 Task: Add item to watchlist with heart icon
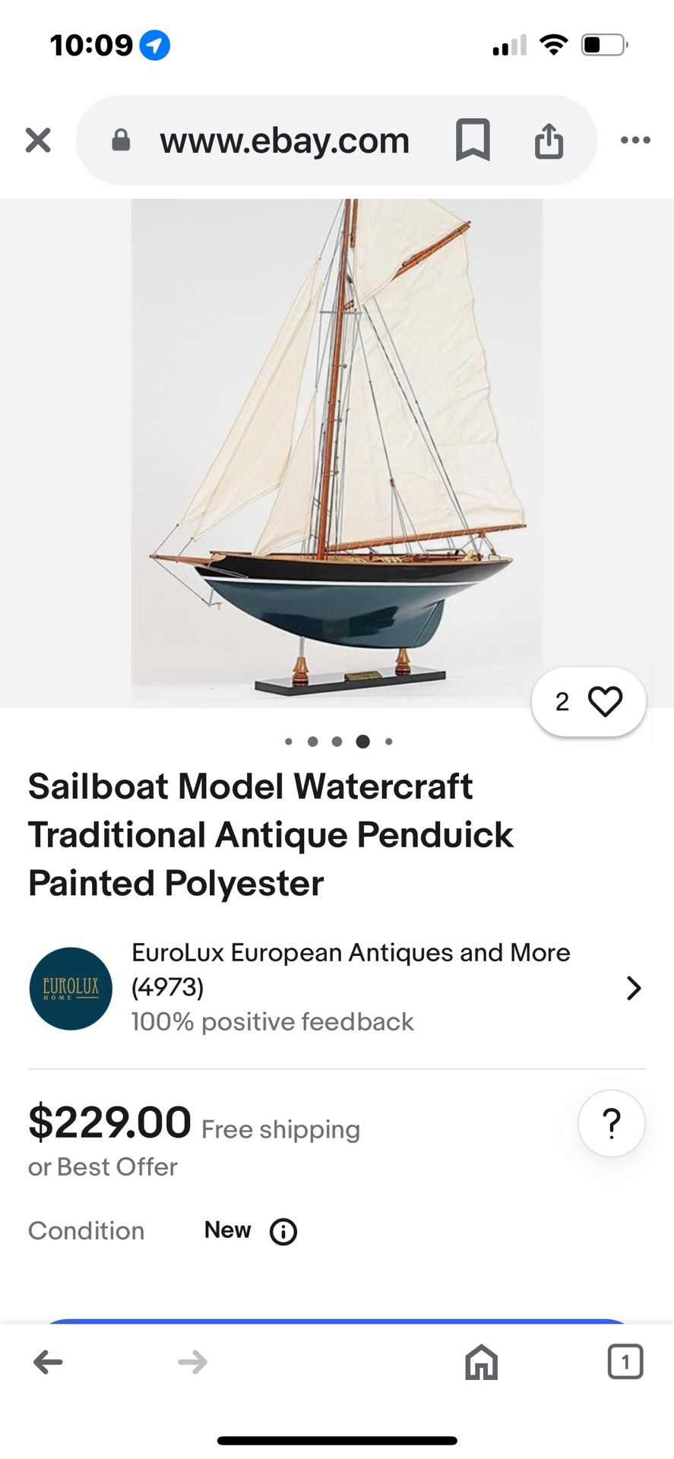[x=605, y=701]
